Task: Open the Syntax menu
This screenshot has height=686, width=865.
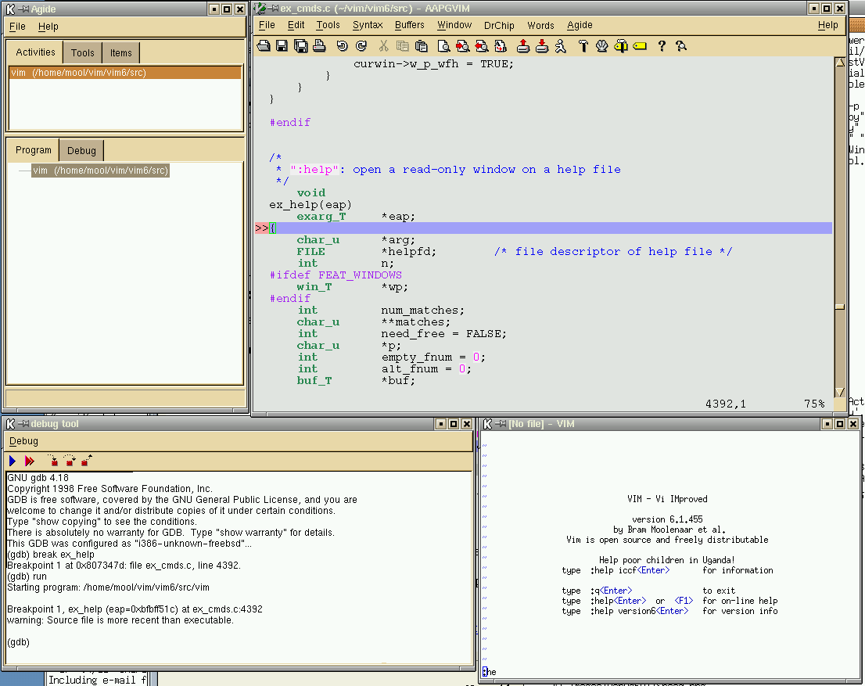Action: 368,25
